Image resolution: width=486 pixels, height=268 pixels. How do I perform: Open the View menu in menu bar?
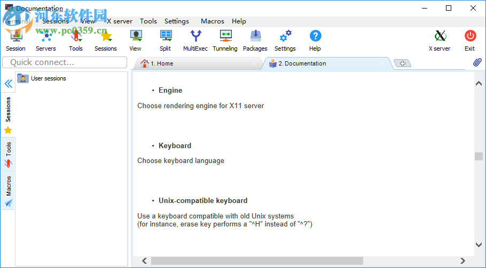point(88,21)
